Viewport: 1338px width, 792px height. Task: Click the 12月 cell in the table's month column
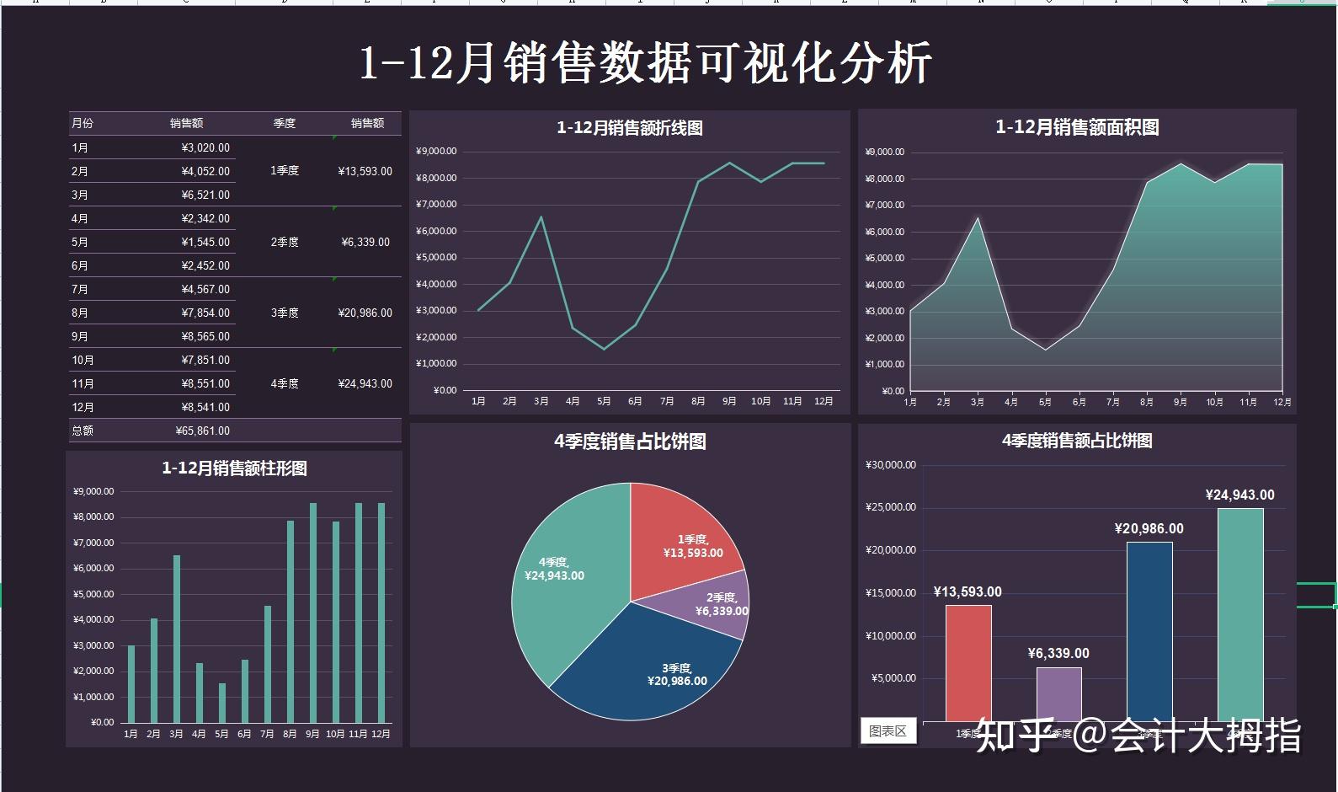click(x=83, y=407)
